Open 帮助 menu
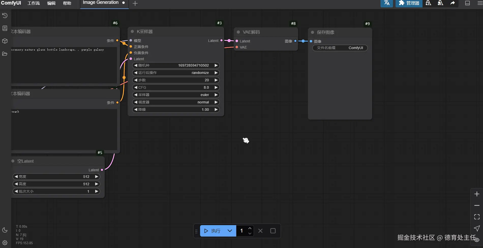 (67, 3)
